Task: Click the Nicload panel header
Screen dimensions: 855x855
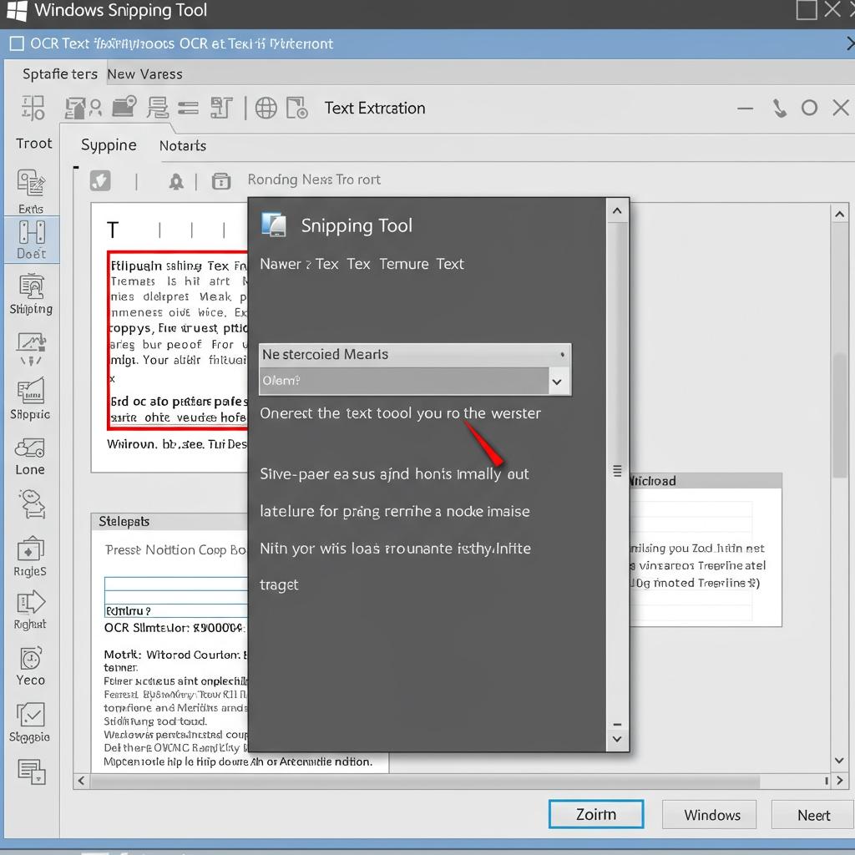Action: click(x=706, y=481)
